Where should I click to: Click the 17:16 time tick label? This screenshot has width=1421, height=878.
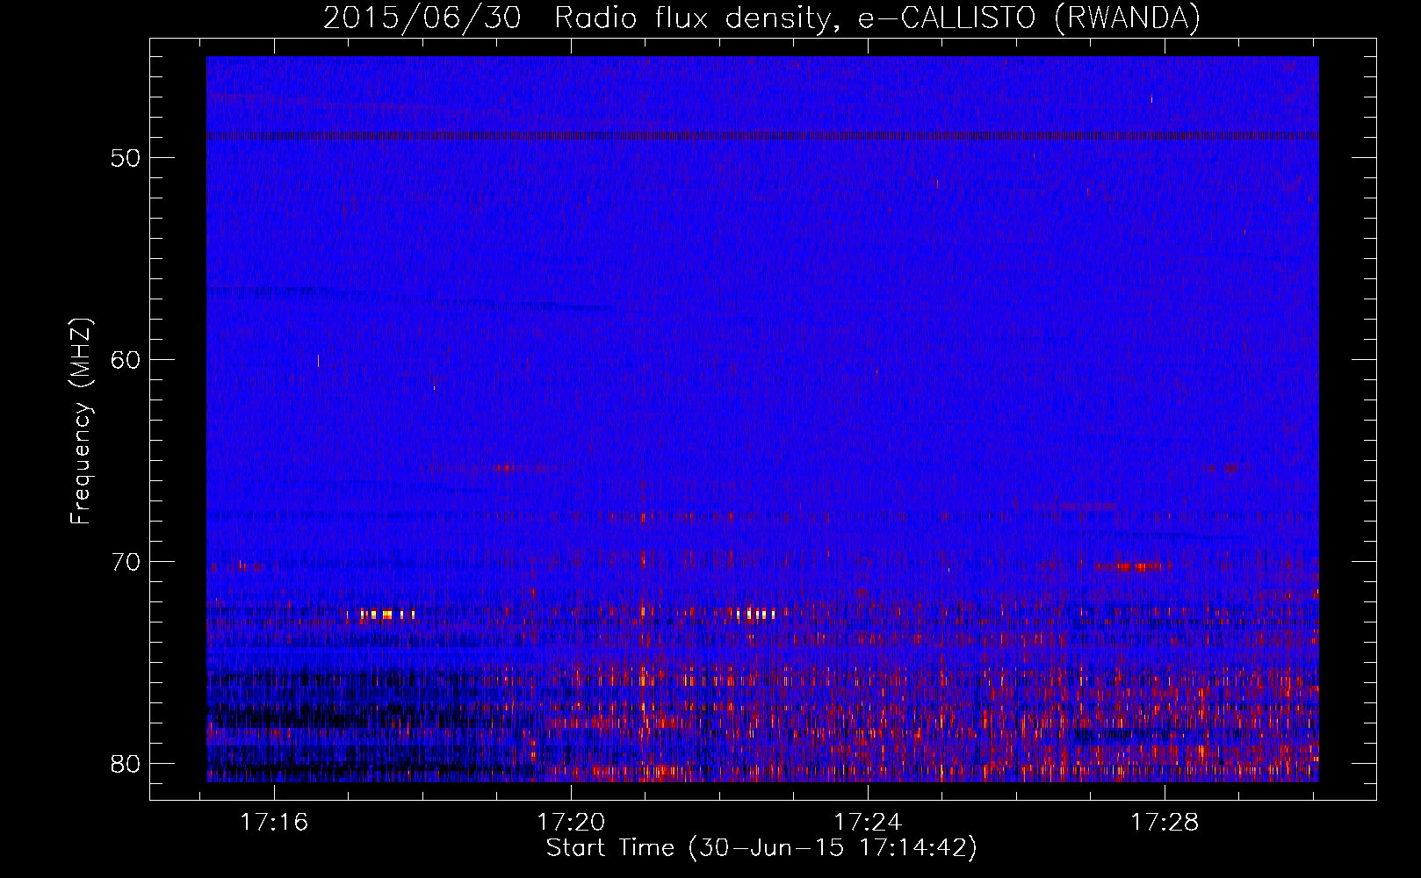pyautogui.click(x=274, y=823)
